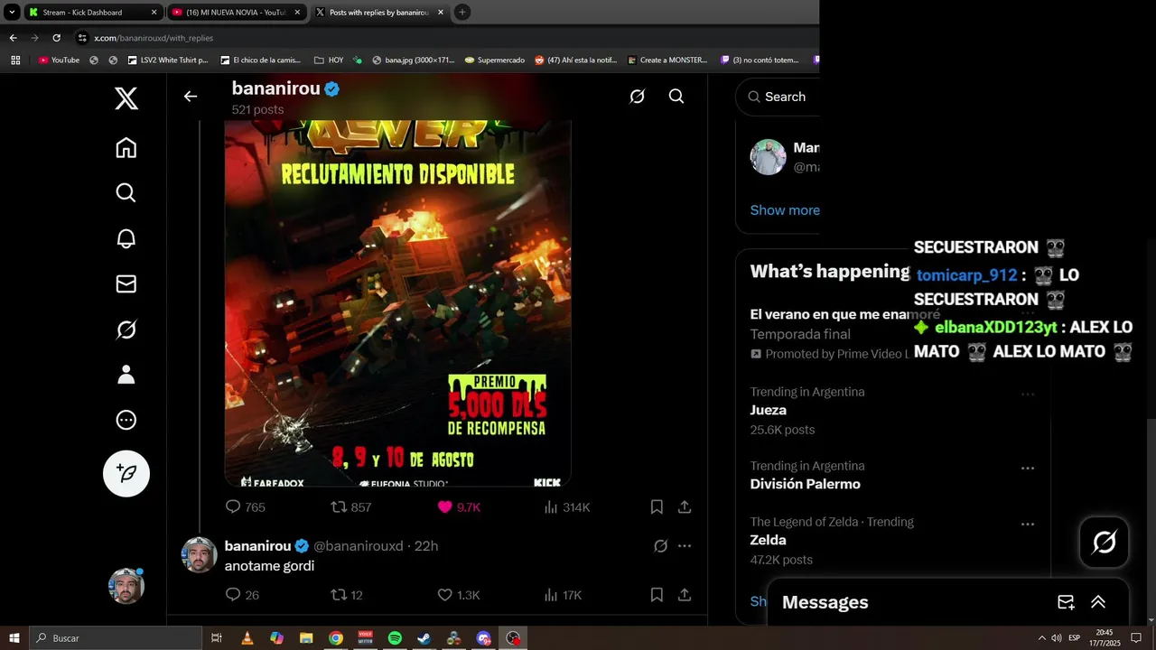1156x650 pixels.
Task: View analytics of post with 314K views
Action: (566, 507)
